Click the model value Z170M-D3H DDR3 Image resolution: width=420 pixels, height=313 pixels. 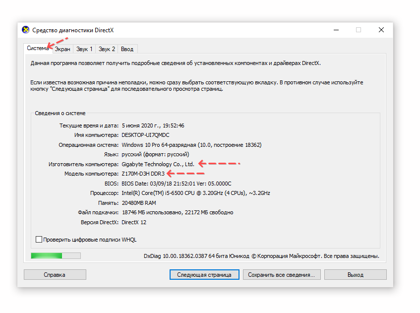click(x=143, y=174)
